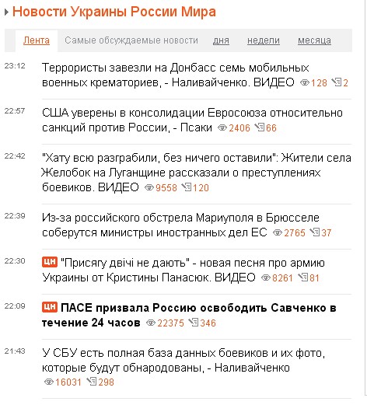
Task: Click the comments icon beside 120
Action: [x=186, y=187]
